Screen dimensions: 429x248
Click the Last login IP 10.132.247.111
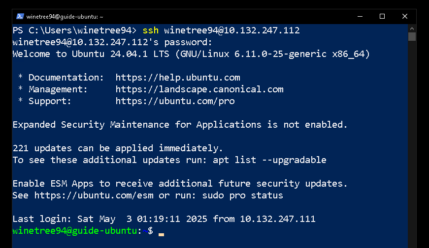point(278,219)
